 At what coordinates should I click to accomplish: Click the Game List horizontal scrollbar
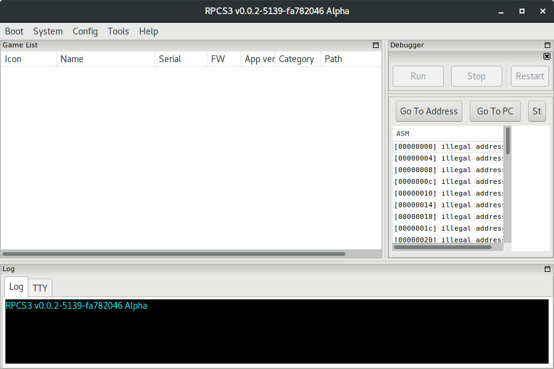174,254
